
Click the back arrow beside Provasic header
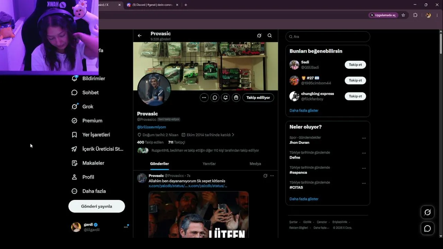139,36
